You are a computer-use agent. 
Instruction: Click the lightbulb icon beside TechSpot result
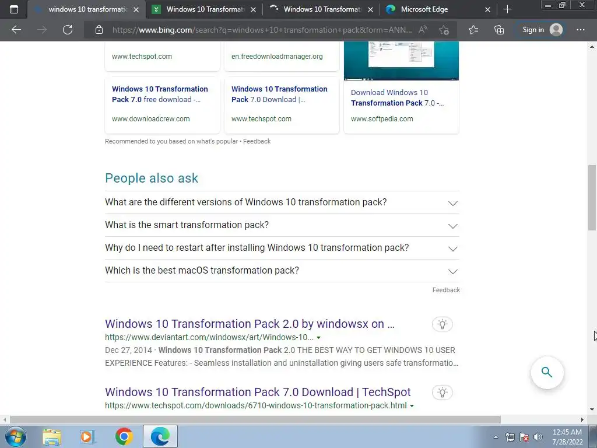point(442,393)
